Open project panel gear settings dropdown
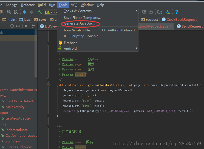Viewport: 204px width, 149px height. (x=27, y=26)
